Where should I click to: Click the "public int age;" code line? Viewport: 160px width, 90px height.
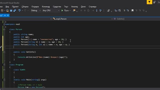[x=21, y=37]
